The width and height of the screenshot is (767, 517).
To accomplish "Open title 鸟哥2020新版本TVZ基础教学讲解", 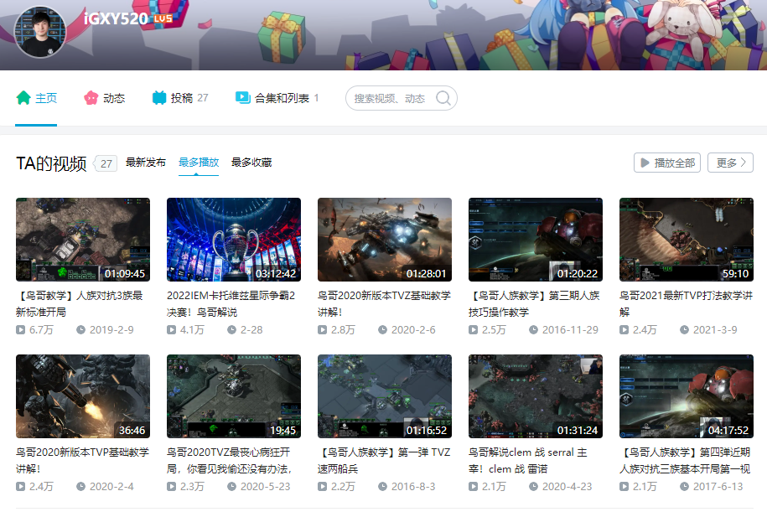I will point(385,303).
